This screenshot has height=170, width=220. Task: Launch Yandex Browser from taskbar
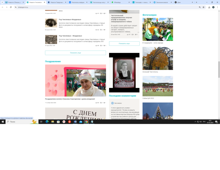[64, 122]
